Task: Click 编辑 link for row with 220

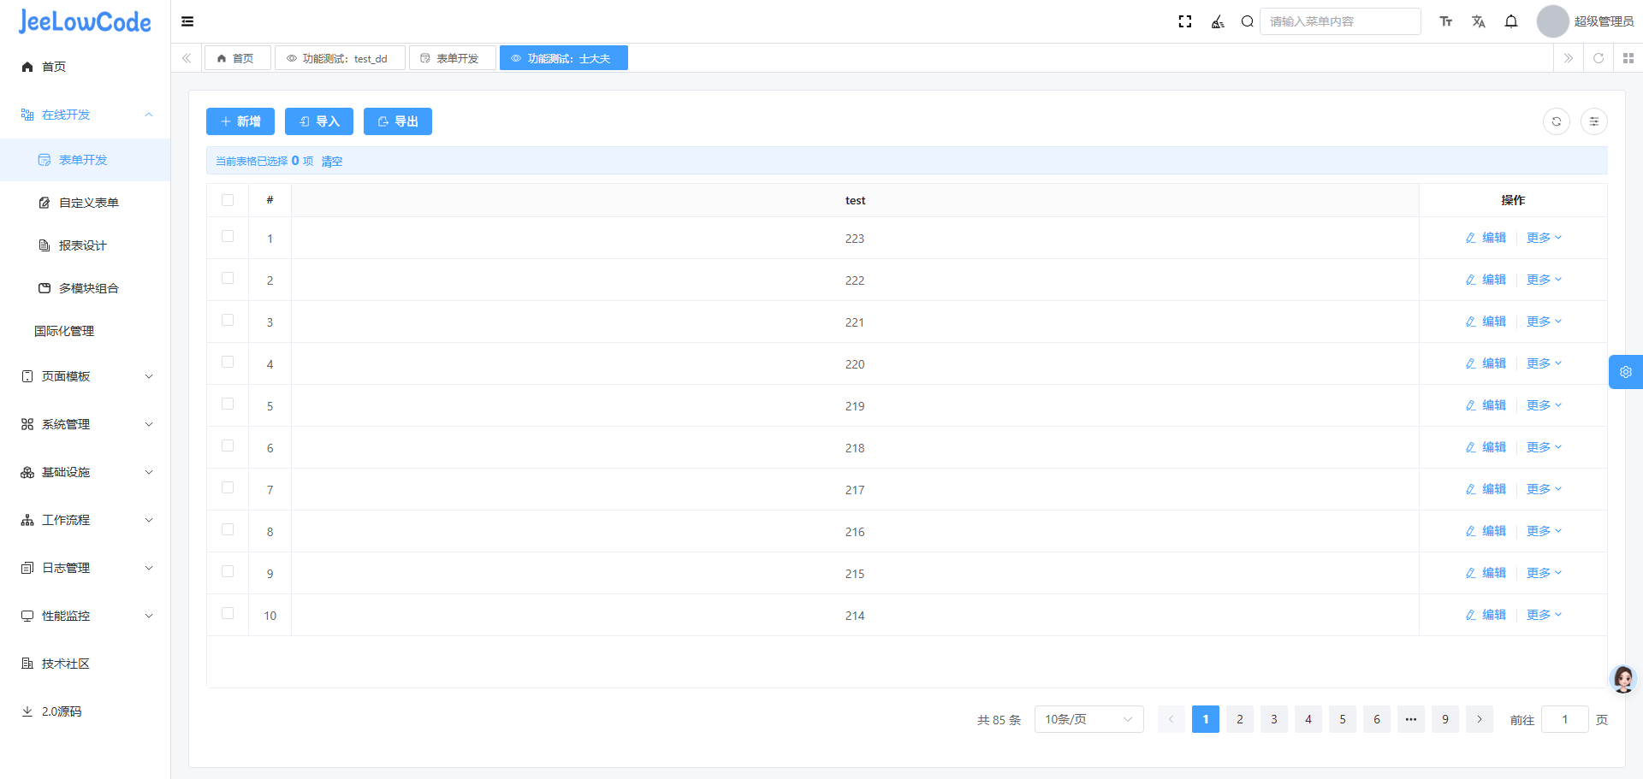Action: (1486, 363)
